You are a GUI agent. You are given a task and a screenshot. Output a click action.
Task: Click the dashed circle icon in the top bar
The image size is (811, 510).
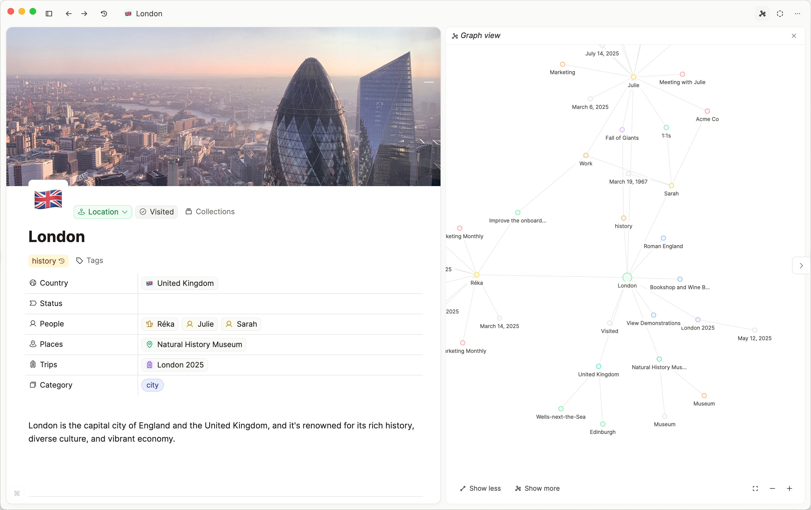pos(780,14)
